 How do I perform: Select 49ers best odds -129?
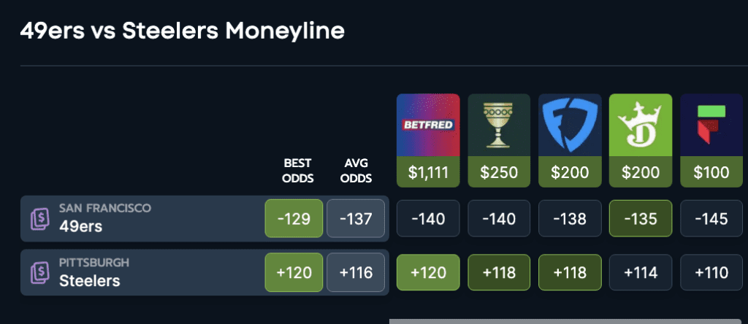click(x=294, y=218)
